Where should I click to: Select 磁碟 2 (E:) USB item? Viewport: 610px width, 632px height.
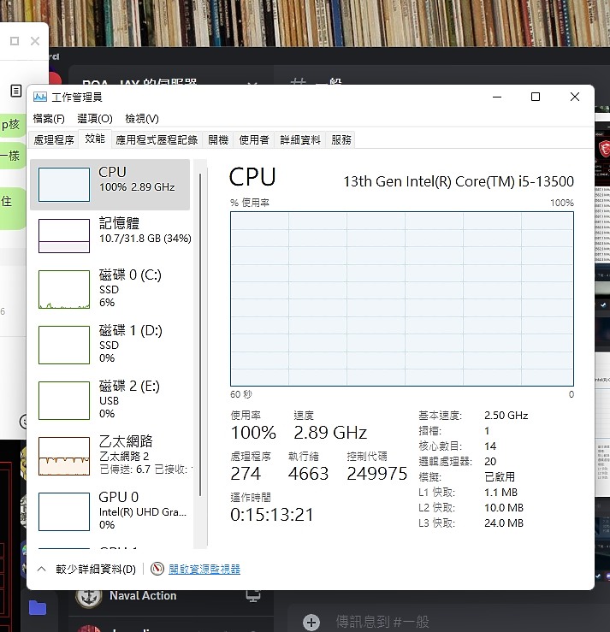pyautogui.click(x=110, y=400)
